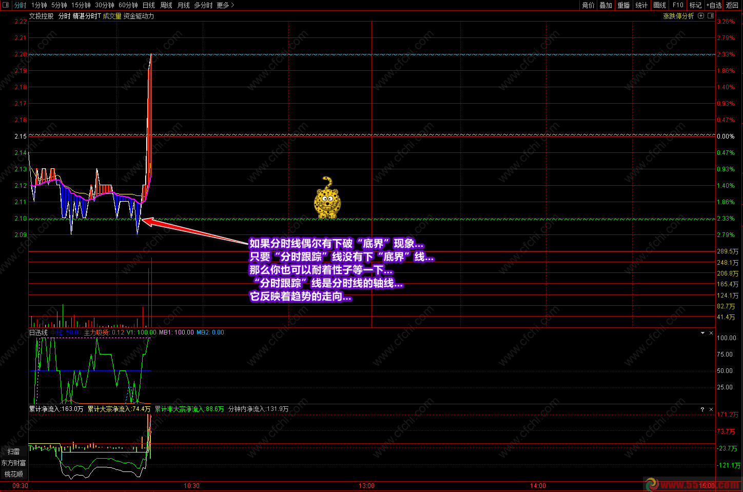Open the 涨跌停分析 link
The height and width of the screenshot is (492, 743).
678,16
